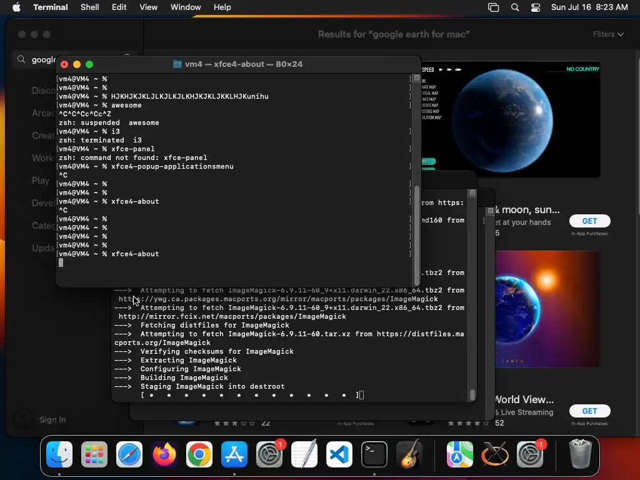Open TextEdit from the Dock
Viewport: 640px width, 480px height.
304,454
